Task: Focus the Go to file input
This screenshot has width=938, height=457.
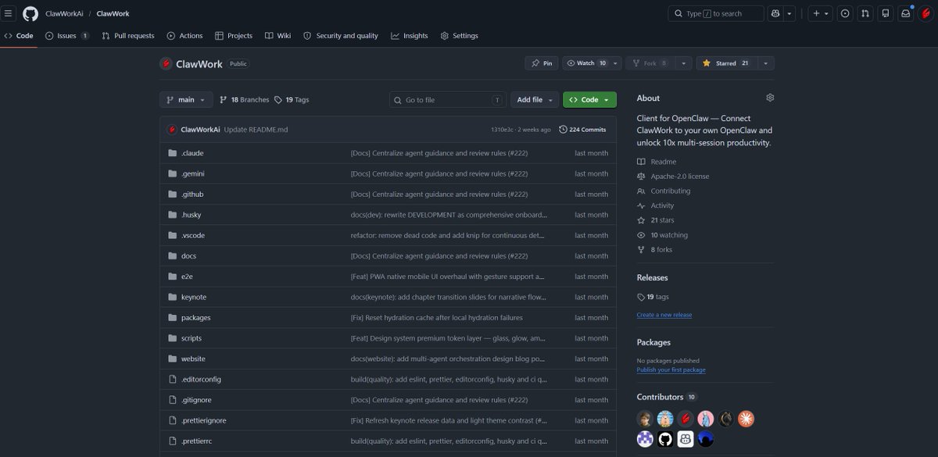Action: click(x=448, y=100)
